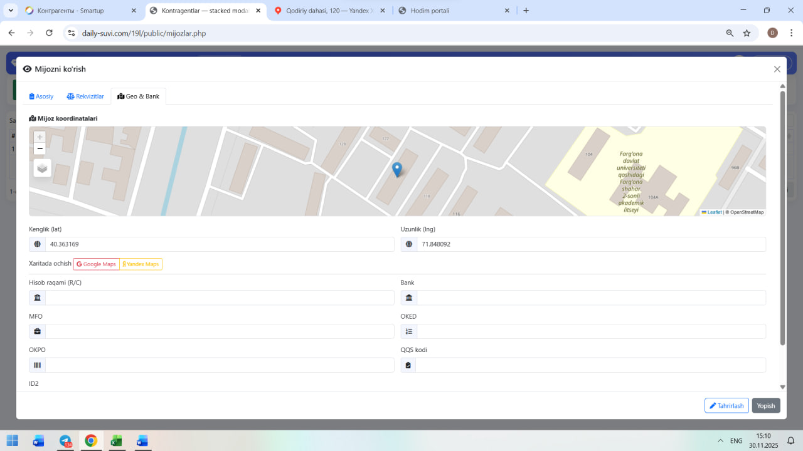Click the Kenglik latitude input field
The width and height of the screenshot is (803, 451).
pyautogui.click(x=220, y=244)
